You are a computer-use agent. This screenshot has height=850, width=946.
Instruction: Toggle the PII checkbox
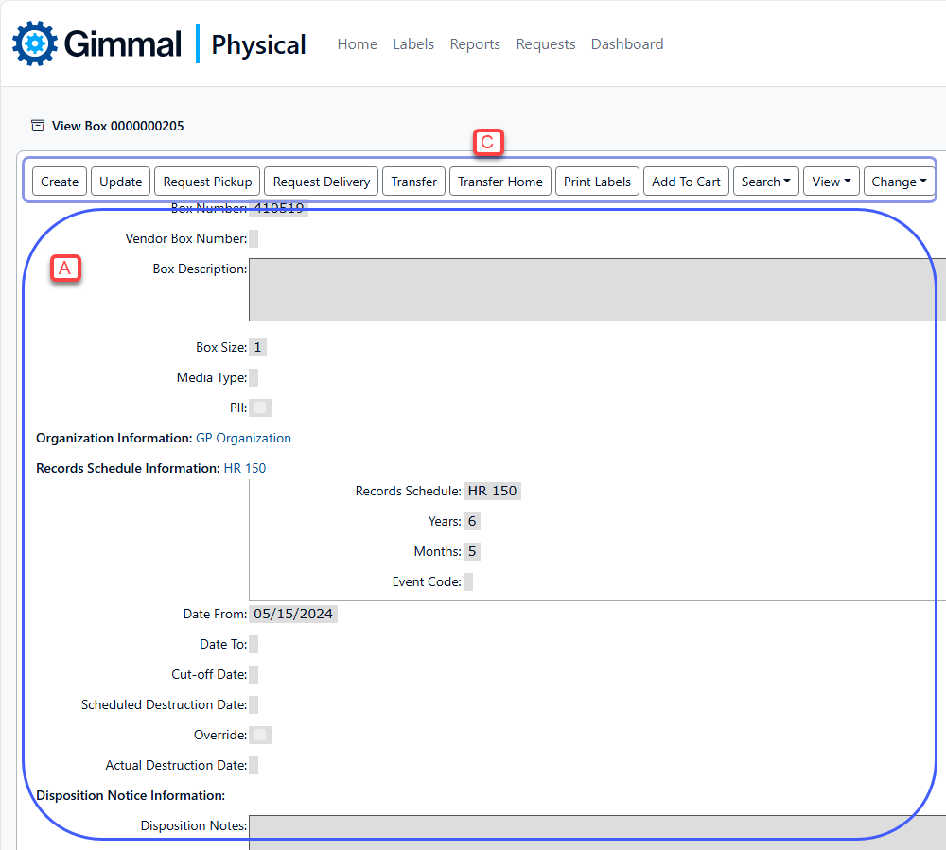coord(260,408)
